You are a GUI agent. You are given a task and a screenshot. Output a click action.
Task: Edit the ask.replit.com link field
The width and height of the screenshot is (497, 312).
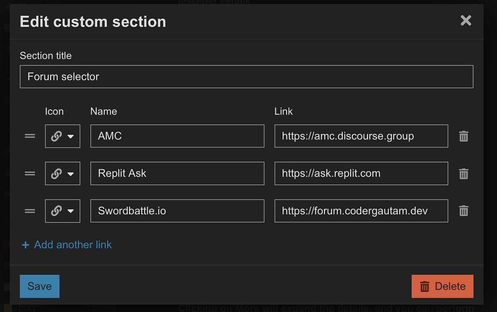[362, 174]
